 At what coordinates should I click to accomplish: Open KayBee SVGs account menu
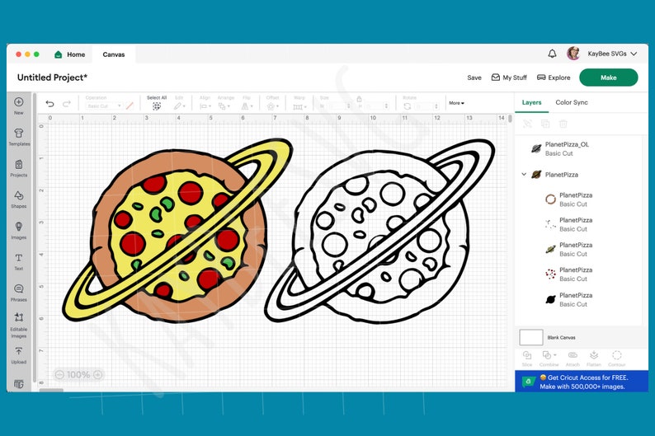[x=612, y=54]
